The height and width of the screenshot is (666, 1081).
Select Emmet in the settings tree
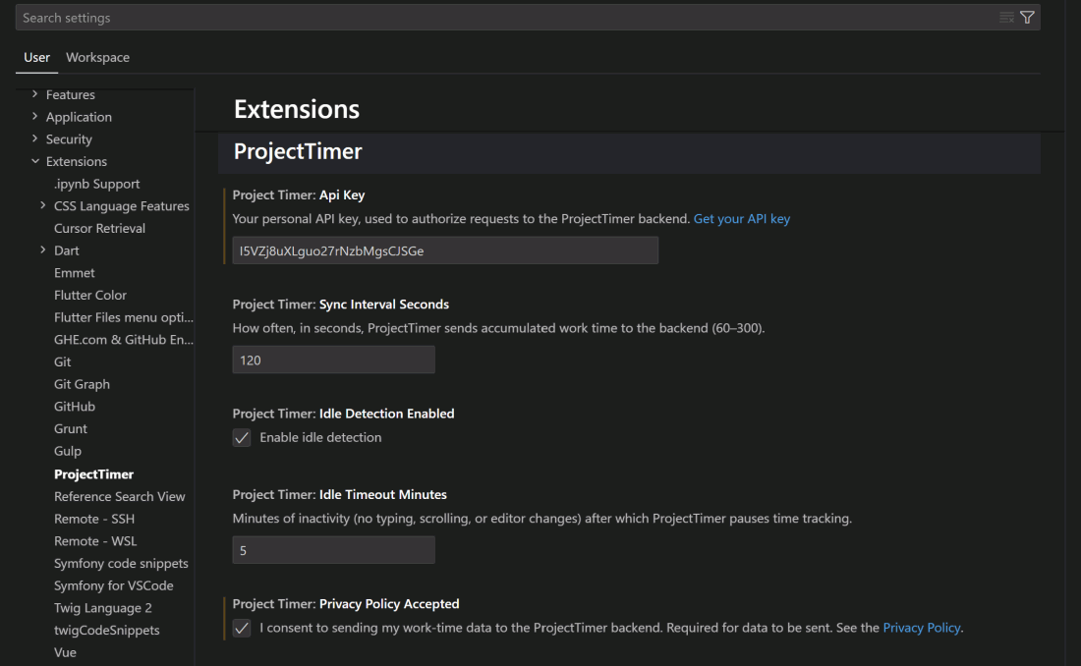pos(75,272)
